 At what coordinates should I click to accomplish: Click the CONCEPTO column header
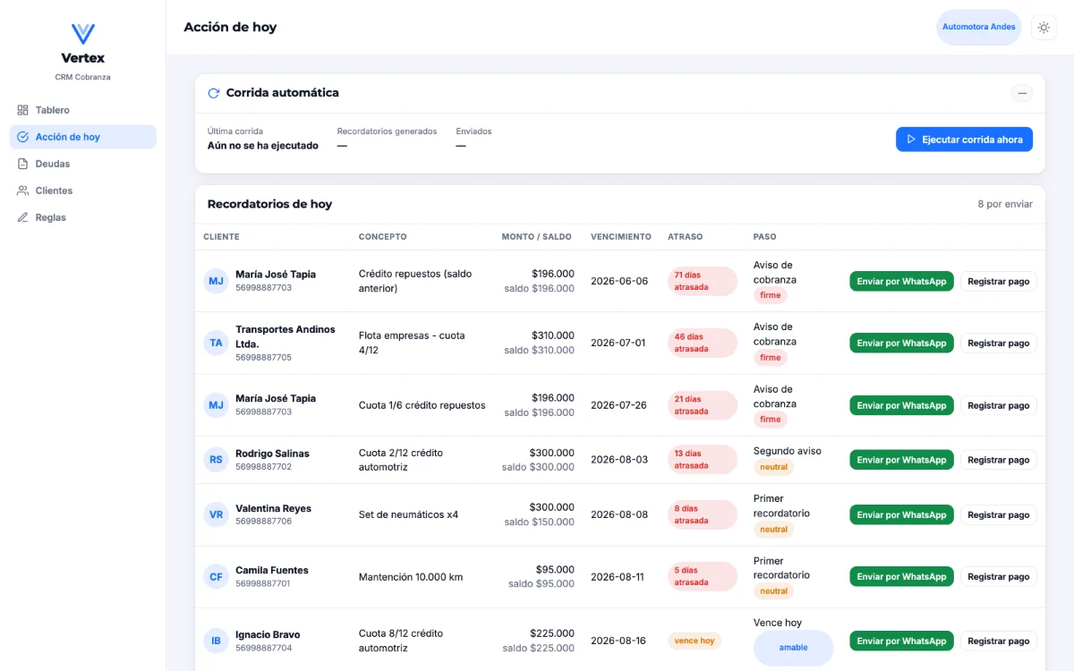coord(382,237)
